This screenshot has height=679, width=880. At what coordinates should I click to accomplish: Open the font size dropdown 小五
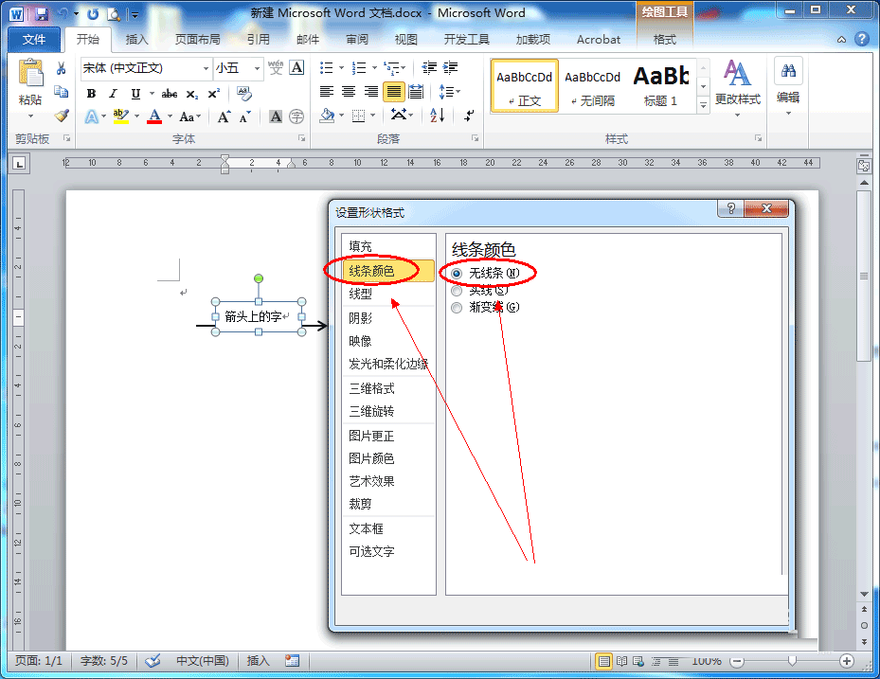pyautogui.click(x=258, y=68)
